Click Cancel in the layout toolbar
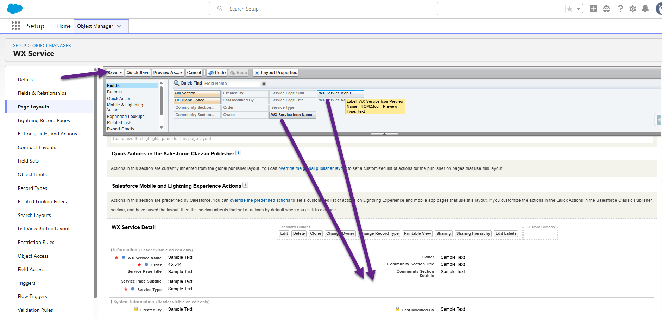 point(194,73)
